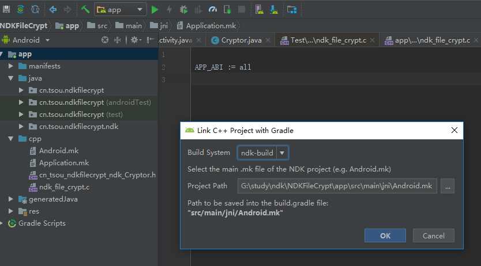
Task: Expand cn.tsou.ndkfilecrypt (androidTest) package
Action: click(21, 102)
